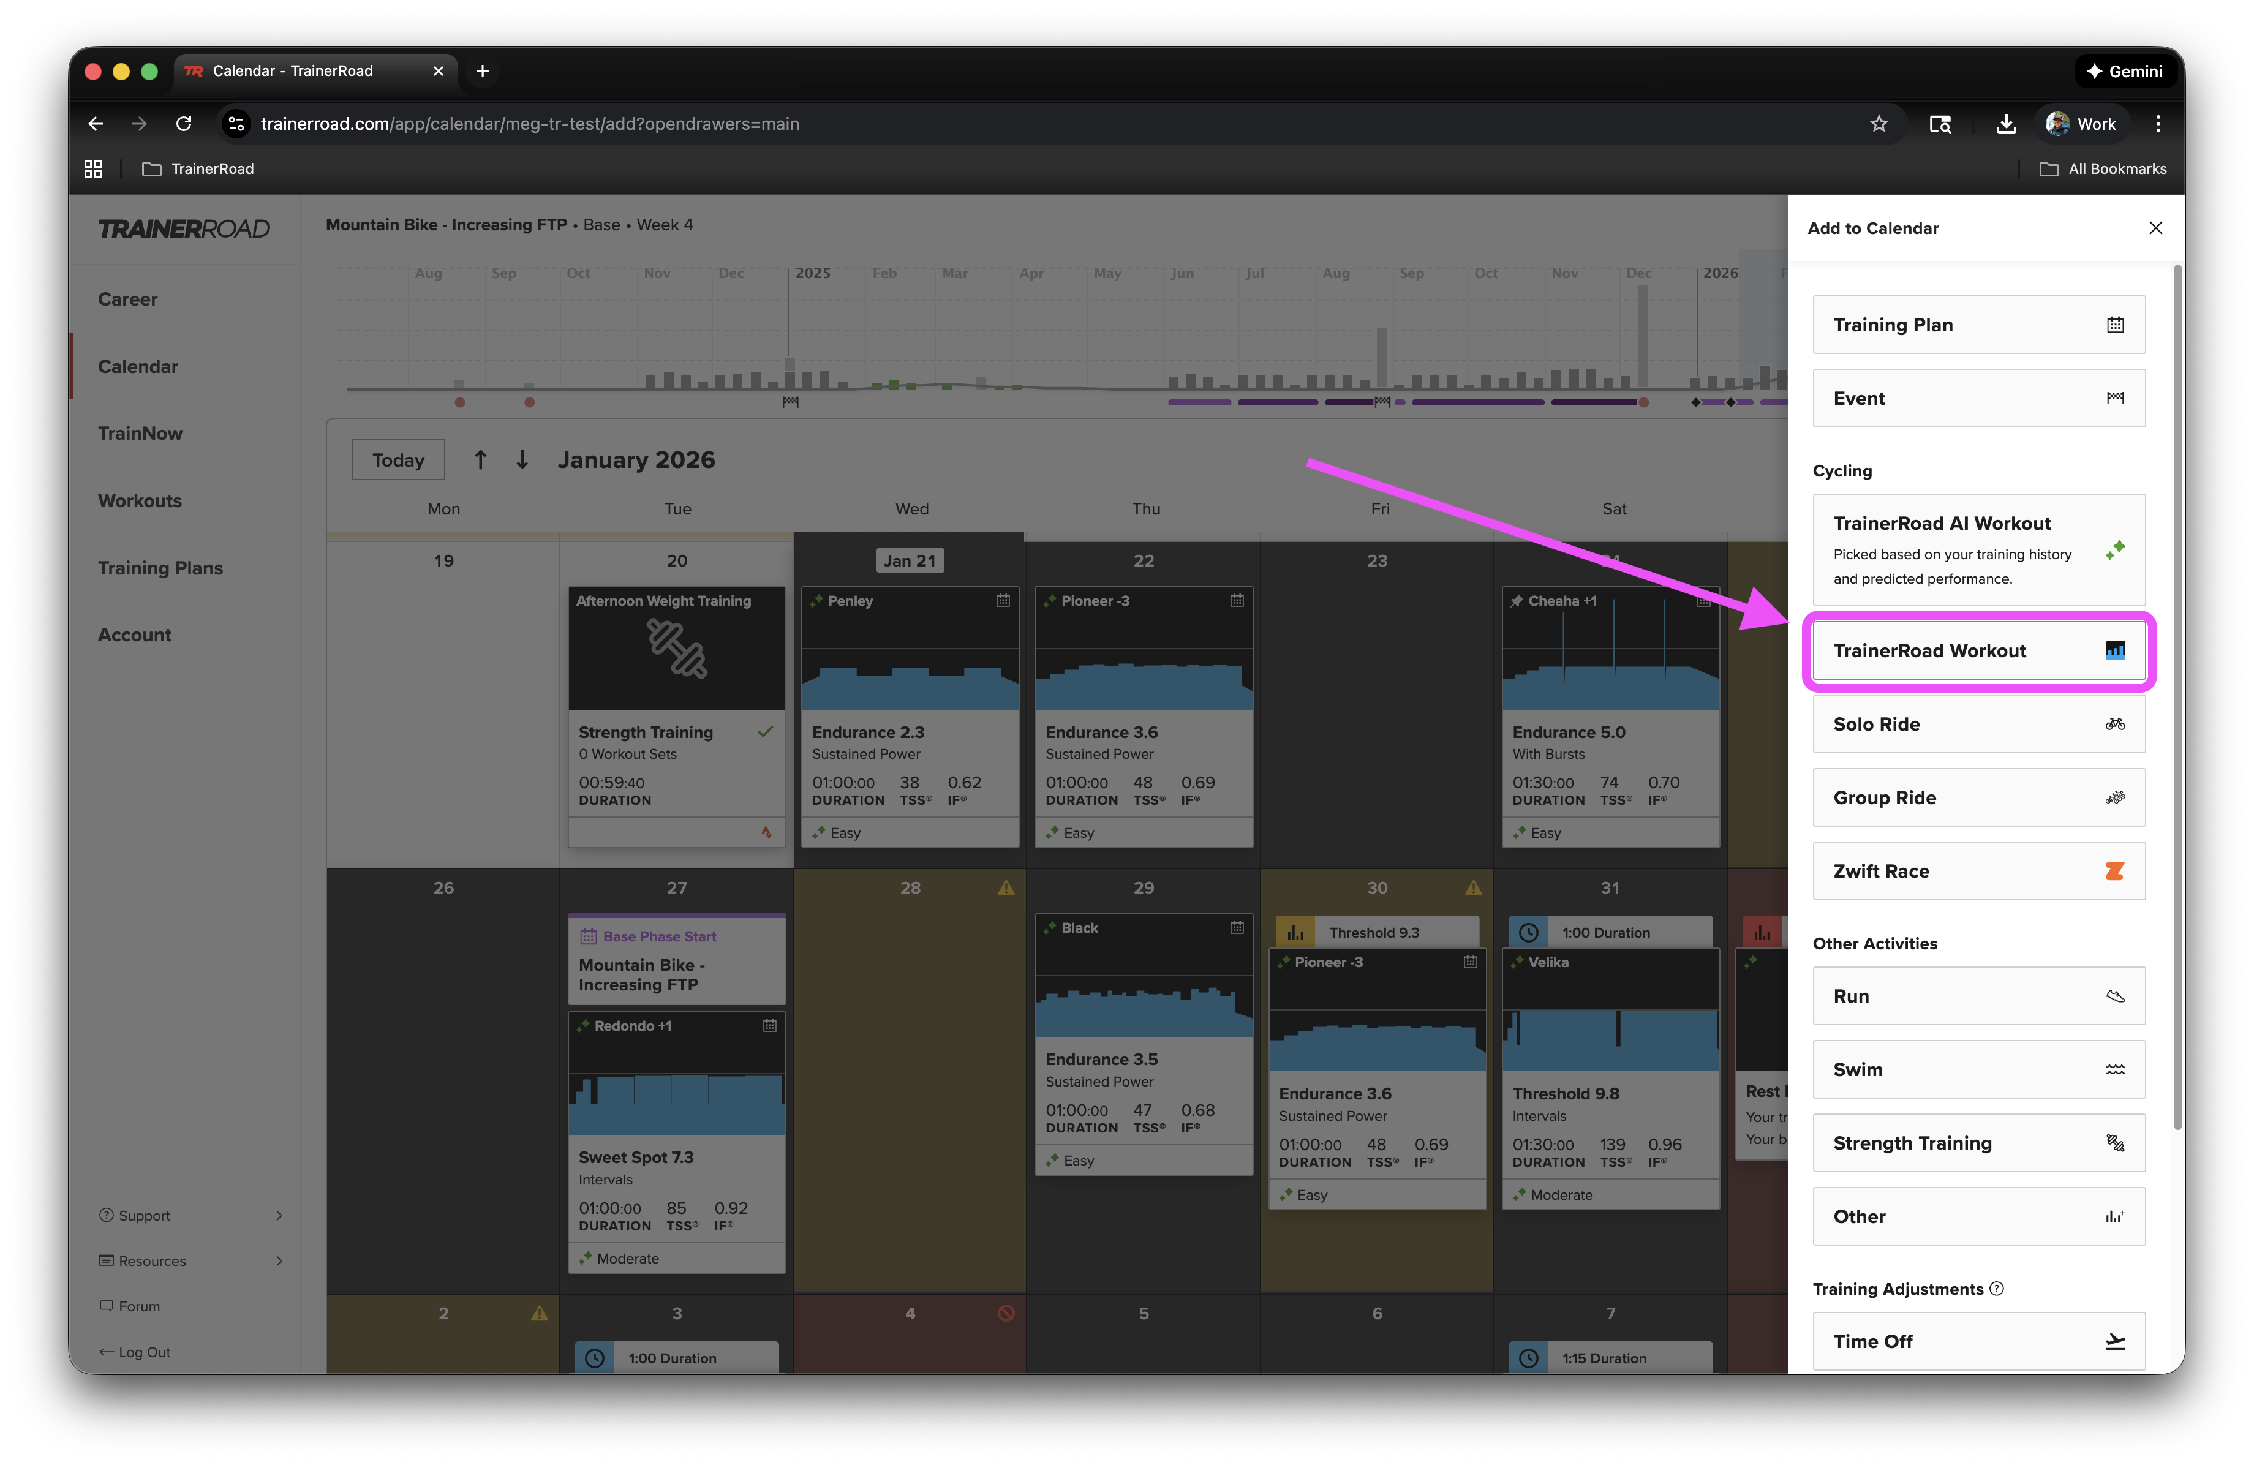Open the Redondo +1 Sweet Spot workout
Image resolution: width=2254 pixels, height=1465 pixels.
676,1143
